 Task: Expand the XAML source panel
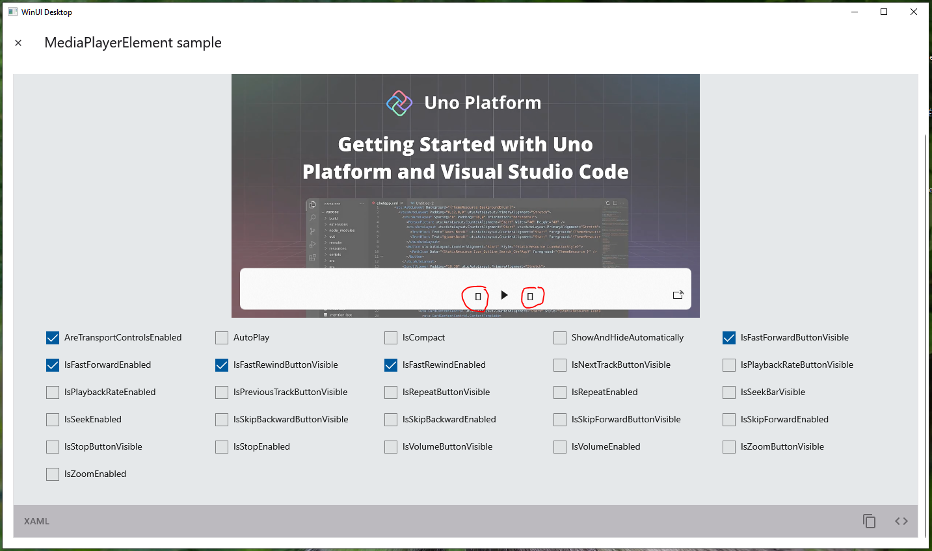coord(36,520)
